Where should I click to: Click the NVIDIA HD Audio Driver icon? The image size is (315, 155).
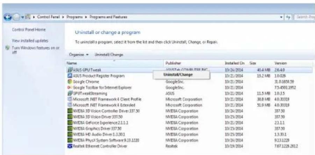click(x=70, y=134)
